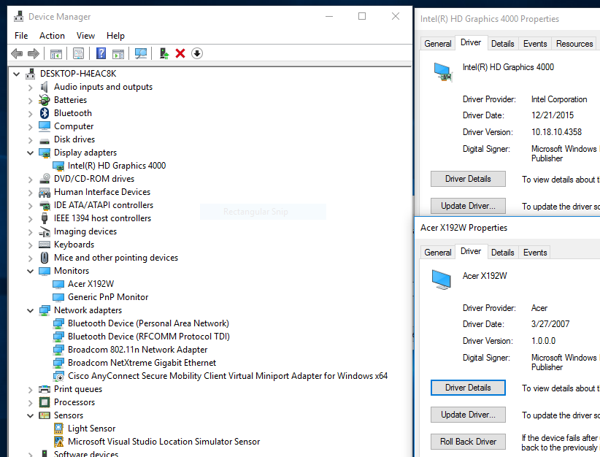Screen dimensions: 600x457
Task: Open the Help menu
Action: point(115,36)
